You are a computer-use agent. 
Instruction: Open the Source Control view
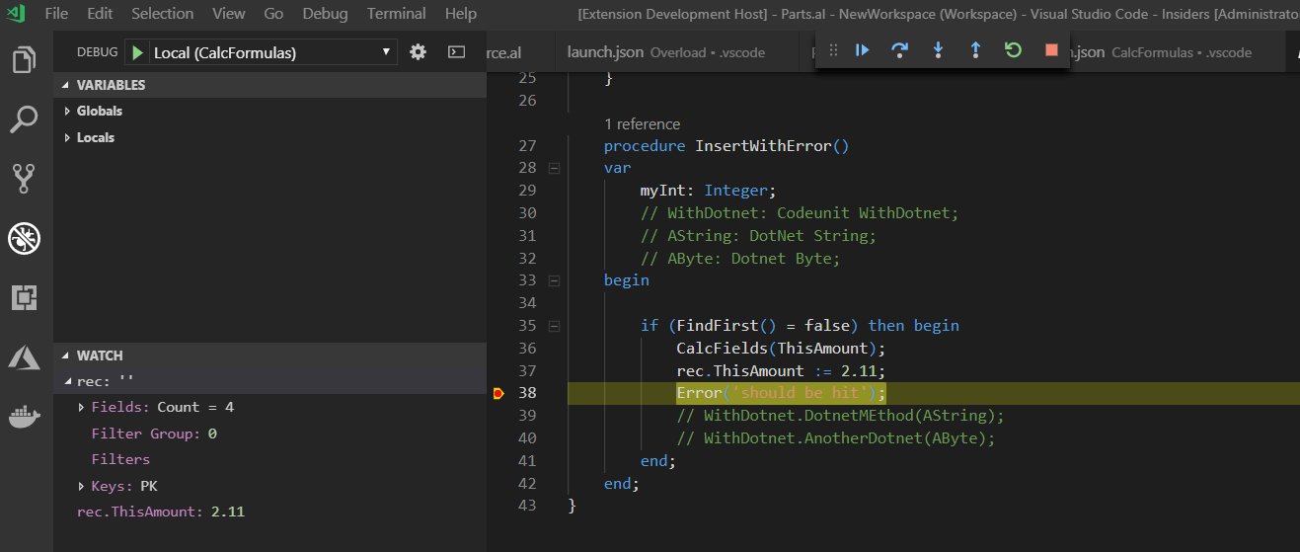click(x=24, y=179)
